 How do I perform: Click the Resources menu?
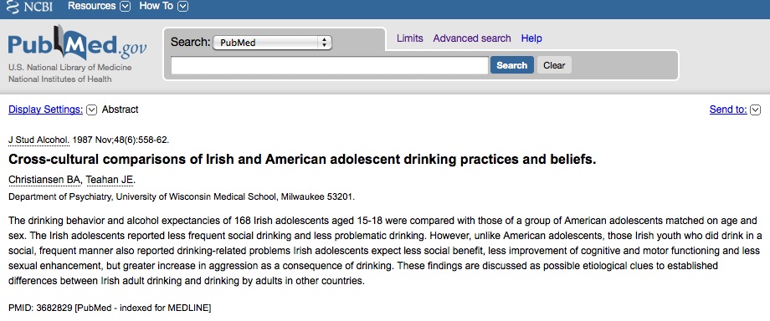(92, 7)
